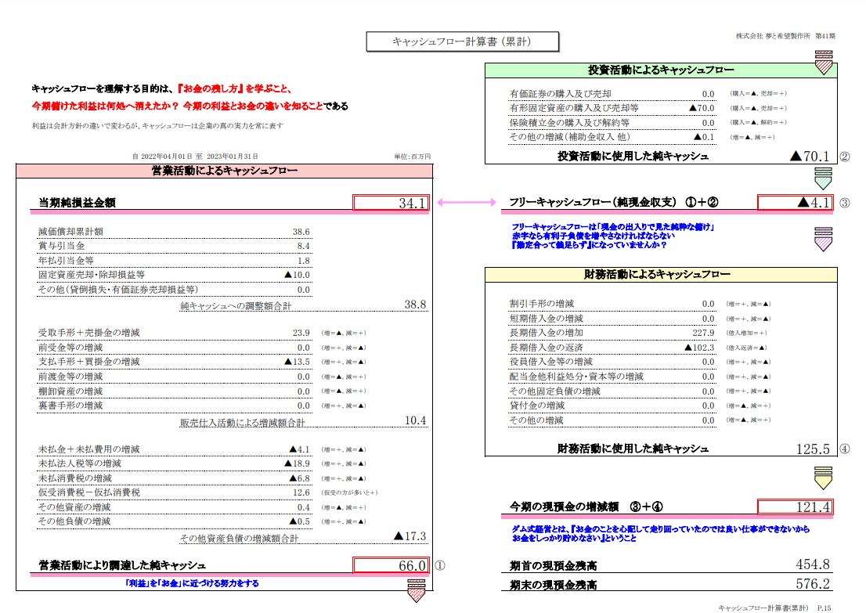
Task: Click the 未払金+未払費用の増減 value ▲4.1
Action: 300,449
